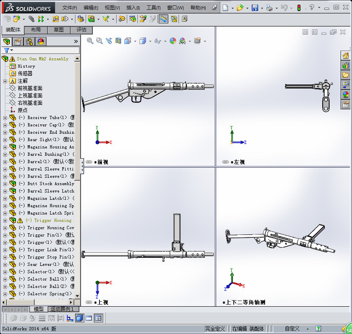
Task: Open the 工具(T) menu
Action: (153, 8)
